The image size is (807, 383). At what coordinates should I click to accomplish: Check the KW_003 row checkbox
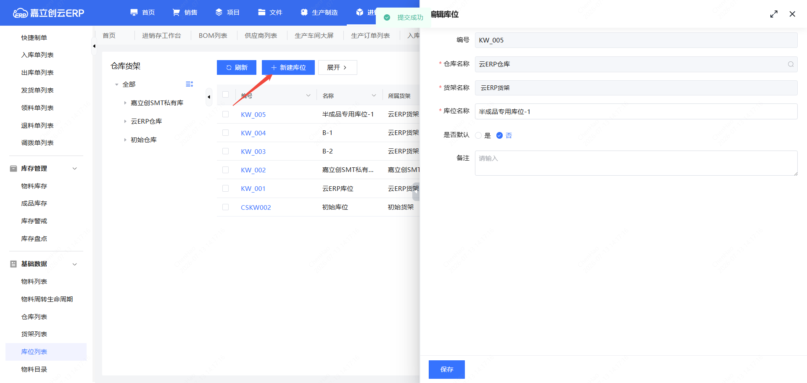tap(226, 151)
